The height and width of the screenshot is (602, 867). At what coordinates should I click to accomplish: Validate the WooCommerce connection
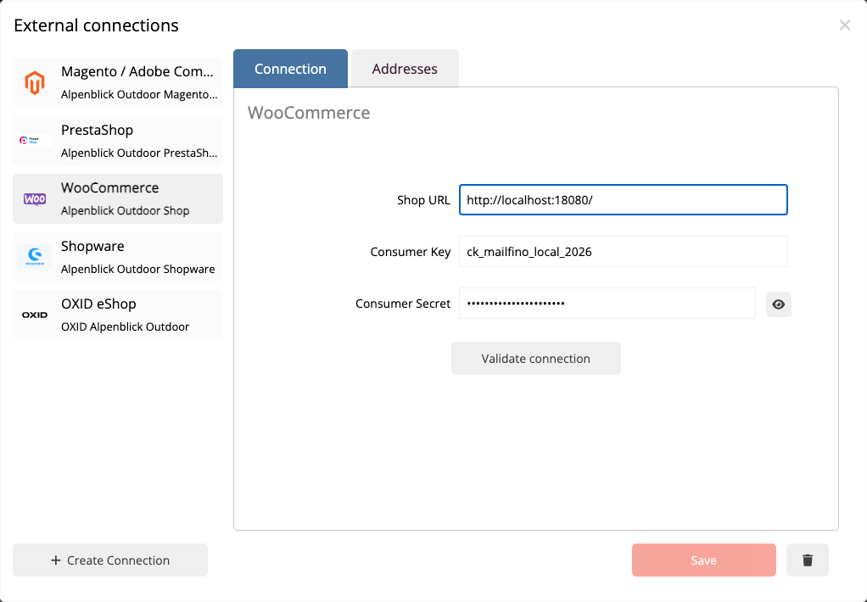pyautogui.click(x=536, y=358)
